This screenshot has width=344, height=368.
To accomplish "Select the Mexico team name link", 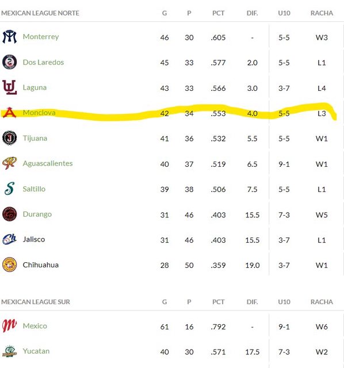I will pos(35,326).
